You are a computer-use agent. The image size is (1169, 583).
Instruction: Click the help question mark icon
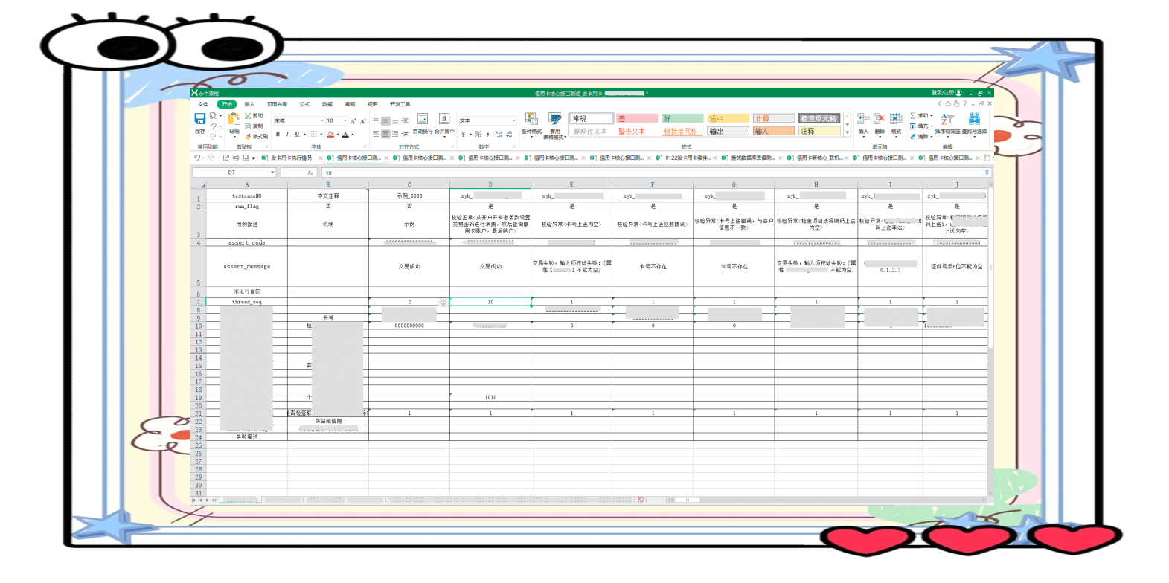pos(965,103)
